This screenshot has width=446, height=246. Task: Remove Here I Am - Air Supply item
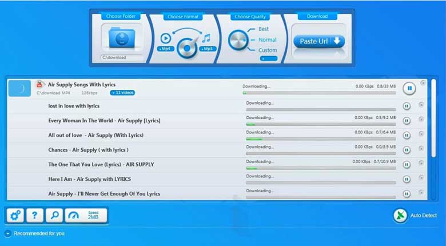click(x=421, y=178)
